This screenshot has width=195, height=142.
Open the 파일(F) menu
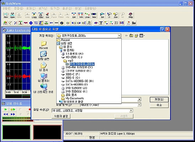(7, 8)
